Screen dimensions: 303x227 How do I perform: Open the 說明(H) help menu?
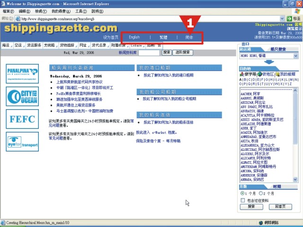coord(98,11)
